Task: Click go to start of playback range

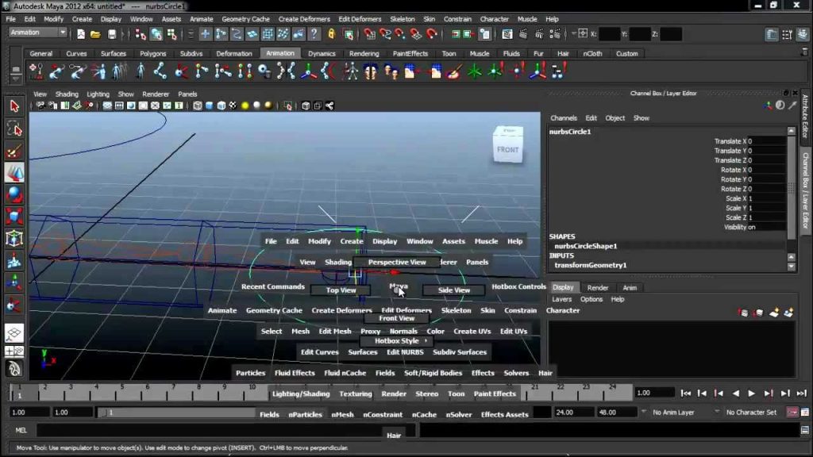Action: [x=685, y=394]
